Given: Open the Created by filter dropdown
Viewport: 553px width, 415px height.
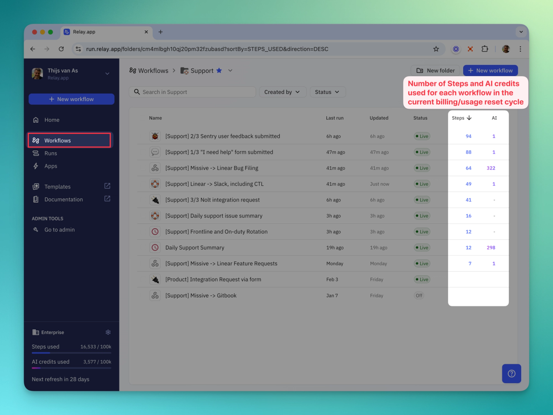Looking at the screenshot, I should pyautogui.click(x=282, y=92).
